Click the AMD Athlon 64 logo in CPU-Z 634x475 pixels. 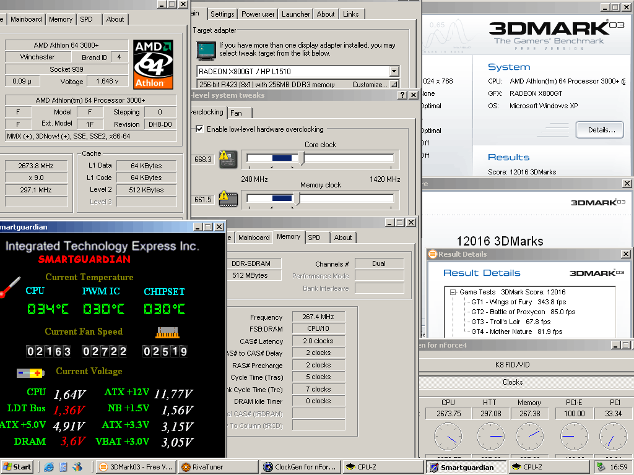[x=154, y=64]
